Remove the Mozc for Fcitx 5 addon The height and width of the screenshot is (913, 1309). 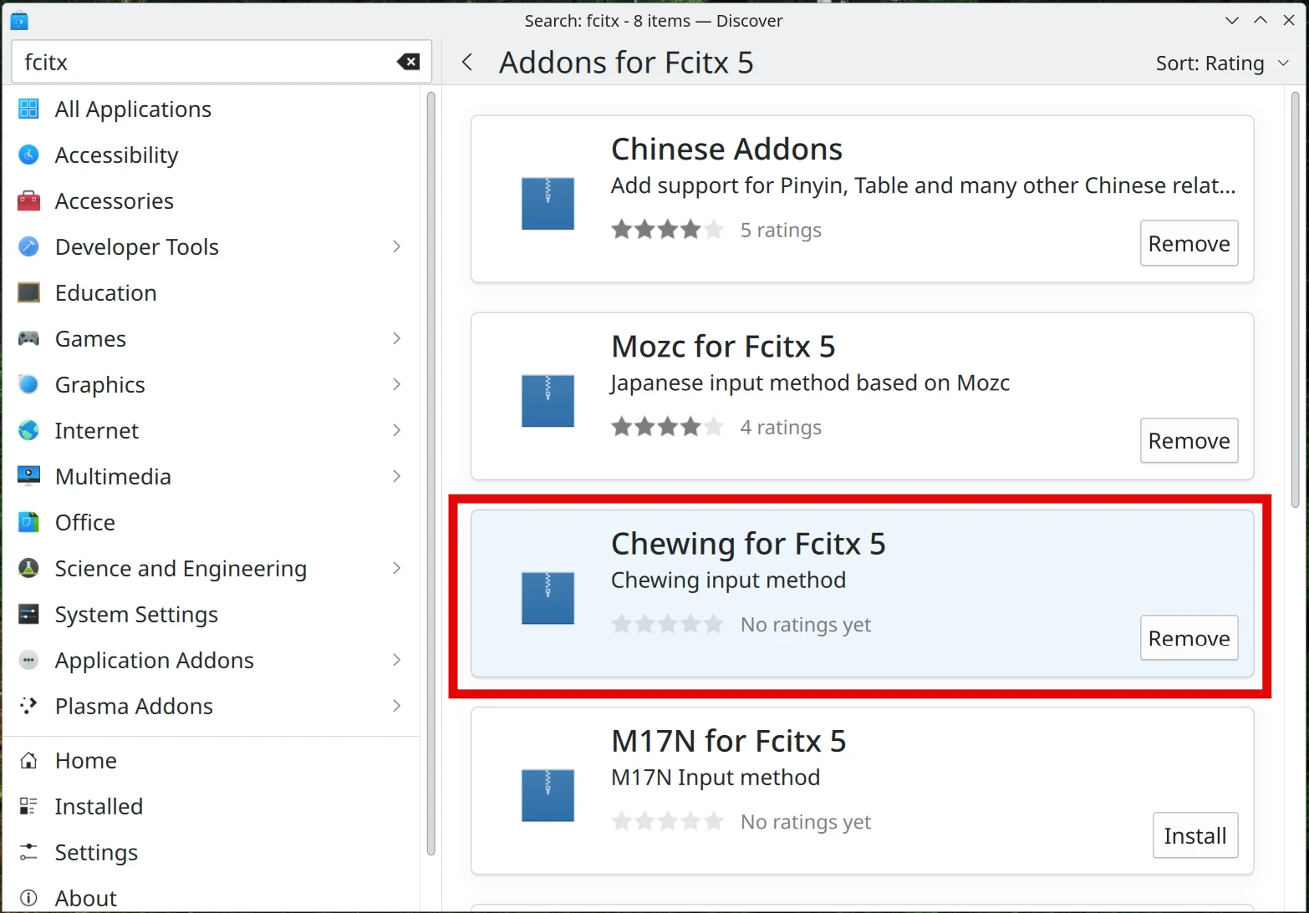(1189, 440)
